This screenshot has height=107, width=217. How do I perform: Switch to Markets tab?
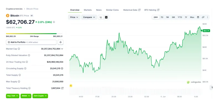click(88, 10)
